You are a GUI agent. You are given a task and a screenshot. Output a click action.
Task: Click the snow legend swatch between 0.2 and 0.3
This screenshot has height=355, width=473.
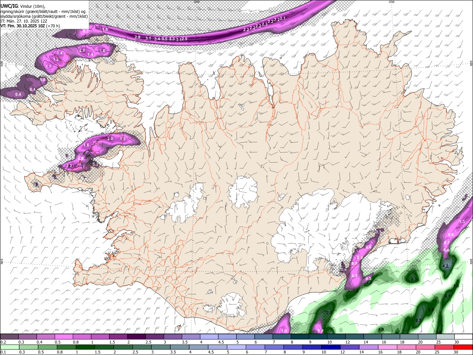10,337
